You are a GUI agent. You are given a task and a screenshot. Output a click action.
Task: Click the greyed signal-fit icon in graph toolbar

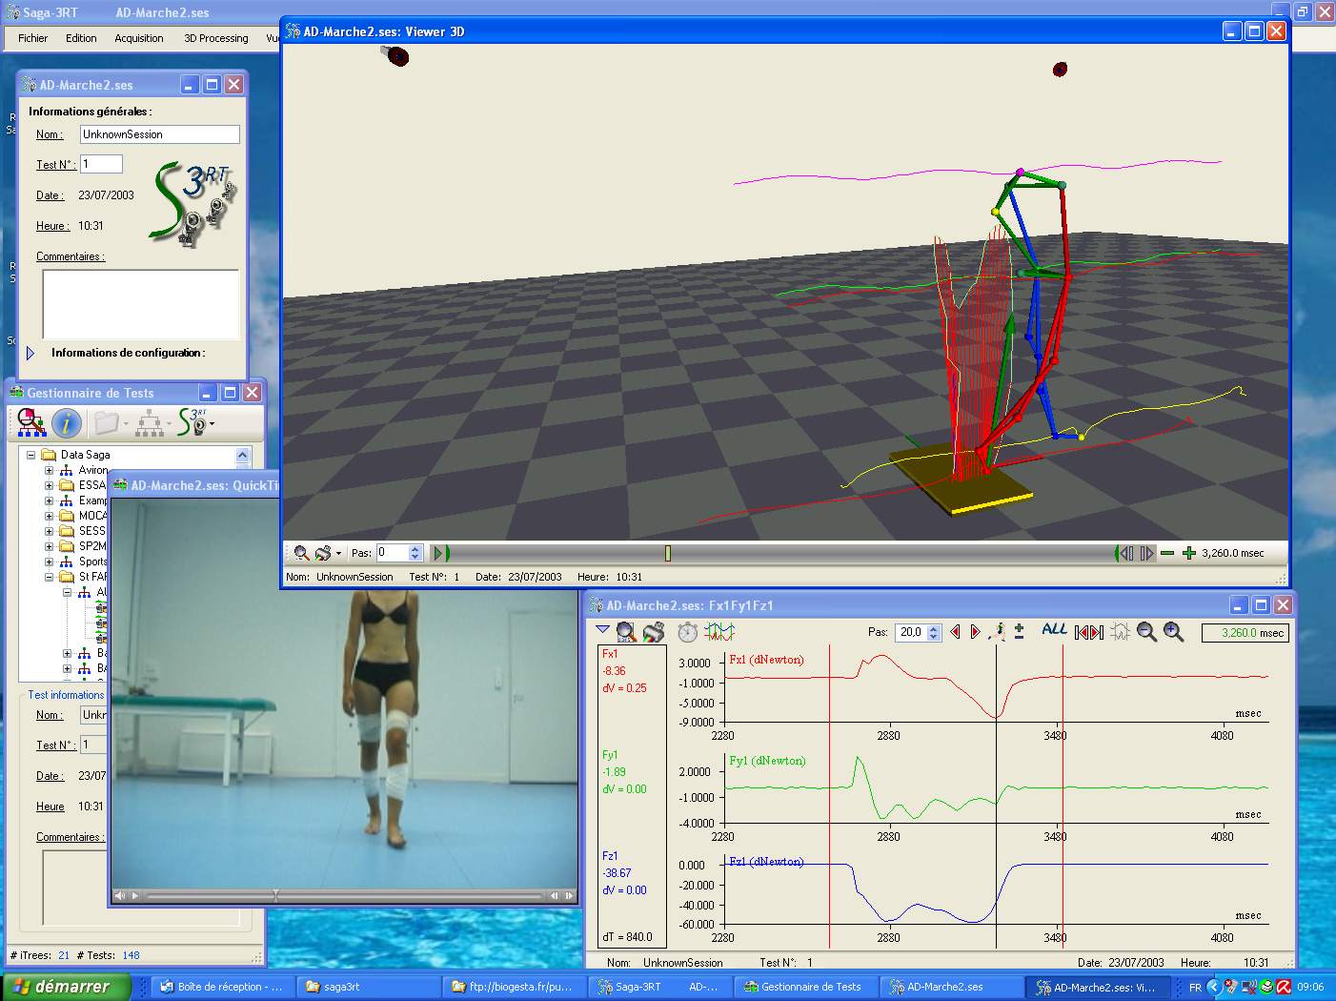[x=1120, y=631]
